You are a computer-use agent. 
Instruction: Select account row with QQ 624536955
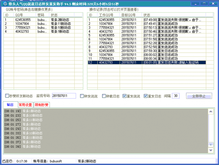click(x=43, y=20)
